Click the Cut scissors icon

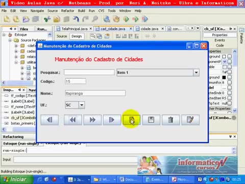[x=47, y=19]
